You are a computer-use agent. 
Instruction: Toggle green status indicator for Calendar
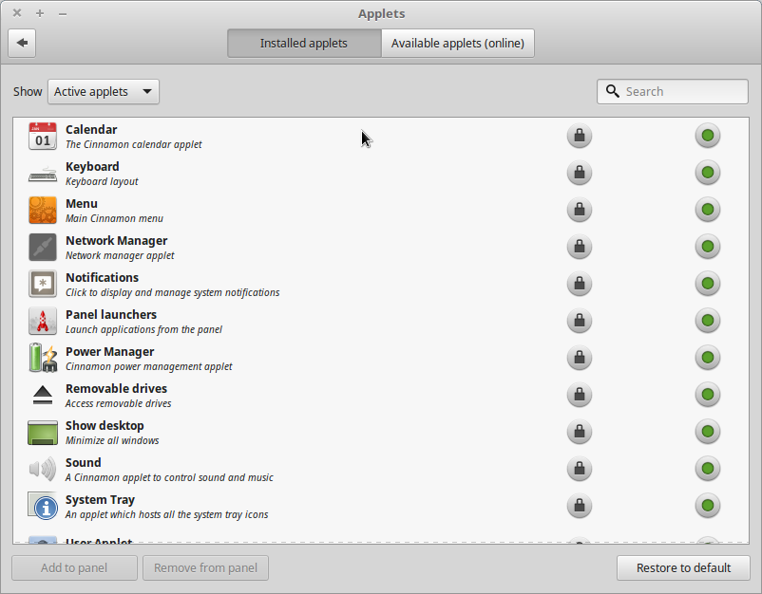(708, 136)
